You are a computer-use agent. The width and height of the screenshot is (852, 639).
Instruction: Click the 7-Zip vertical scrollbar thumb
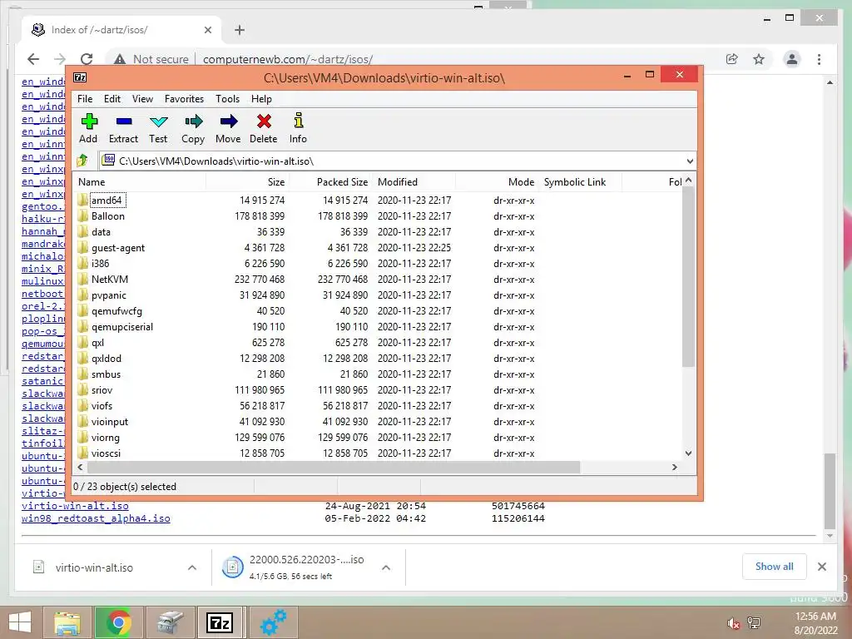pos(688,277)
